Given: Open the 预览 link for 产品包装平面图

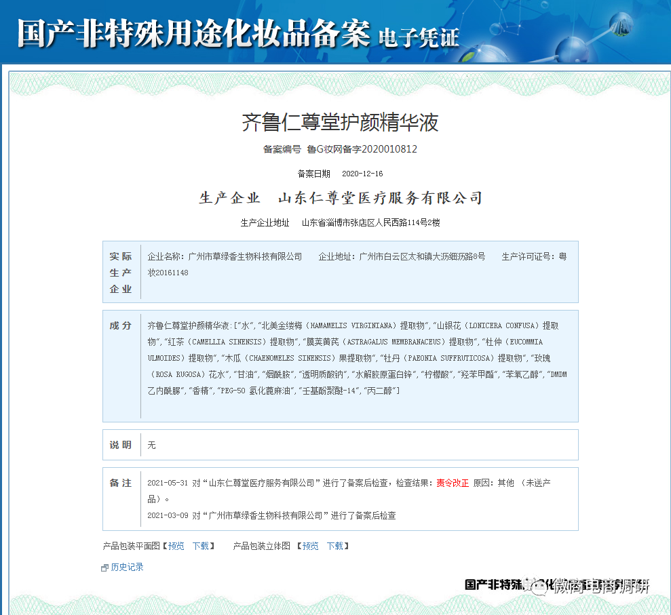Looking at the screenshot, I should click(176, 546).
